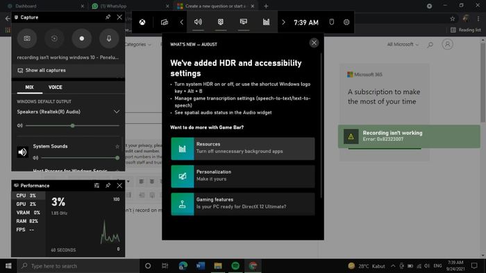Viewport: 486px width, 273px height.
Task: Open the account sign-in avatar icon
Action: tap(447, 44)
